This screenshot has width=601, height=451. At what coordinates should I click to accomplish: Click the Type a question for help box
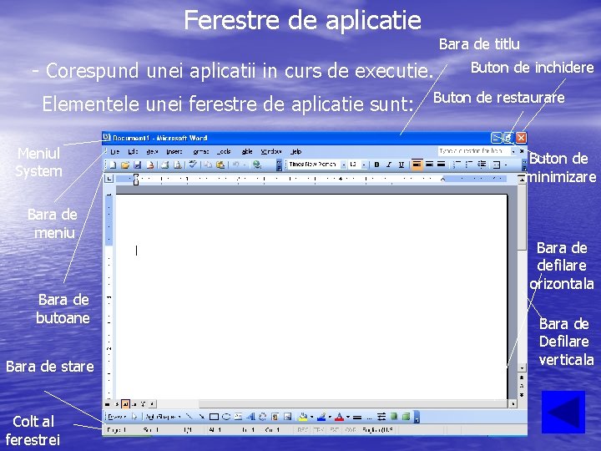point(474,151)
